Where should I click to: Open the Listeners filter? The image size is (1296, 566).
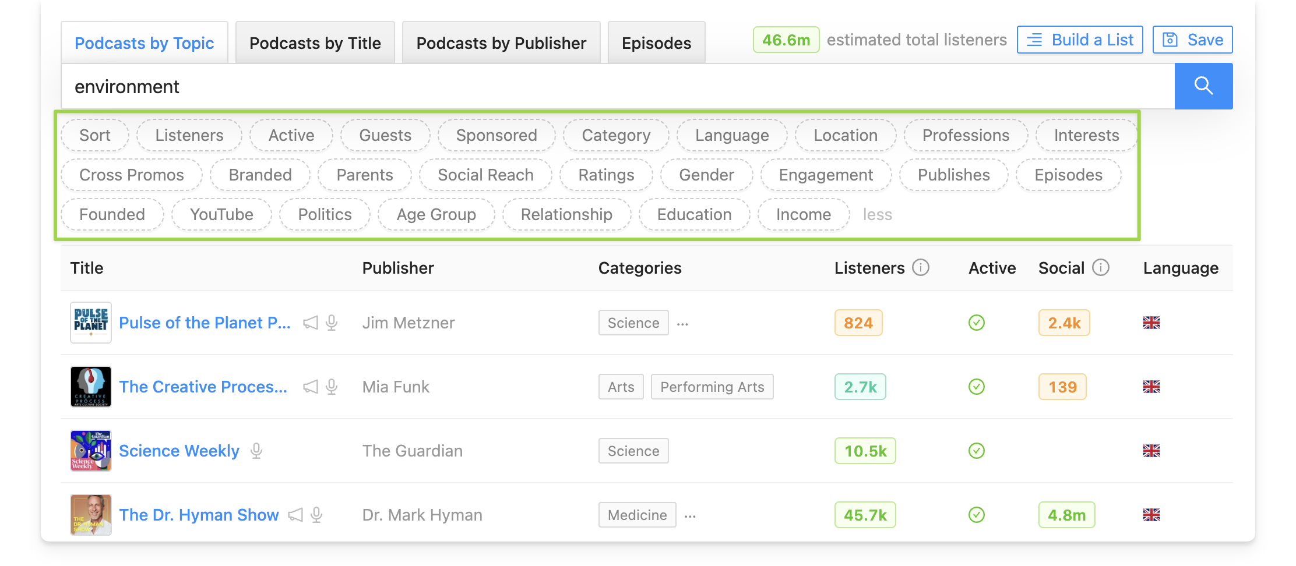coord(189,135)
